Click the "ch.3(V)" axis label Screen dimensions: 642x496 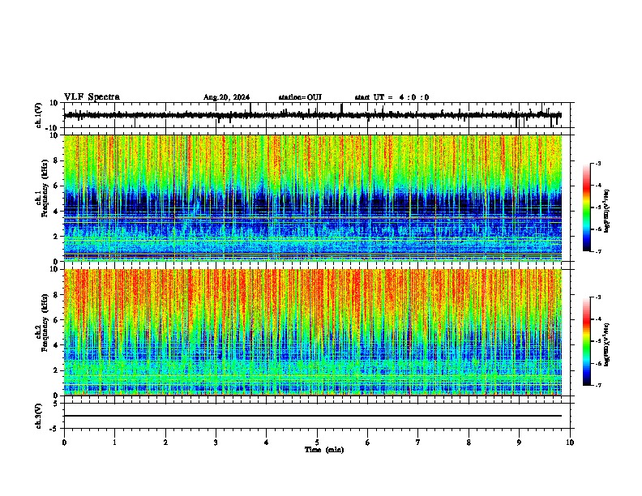tap(39, 416)
